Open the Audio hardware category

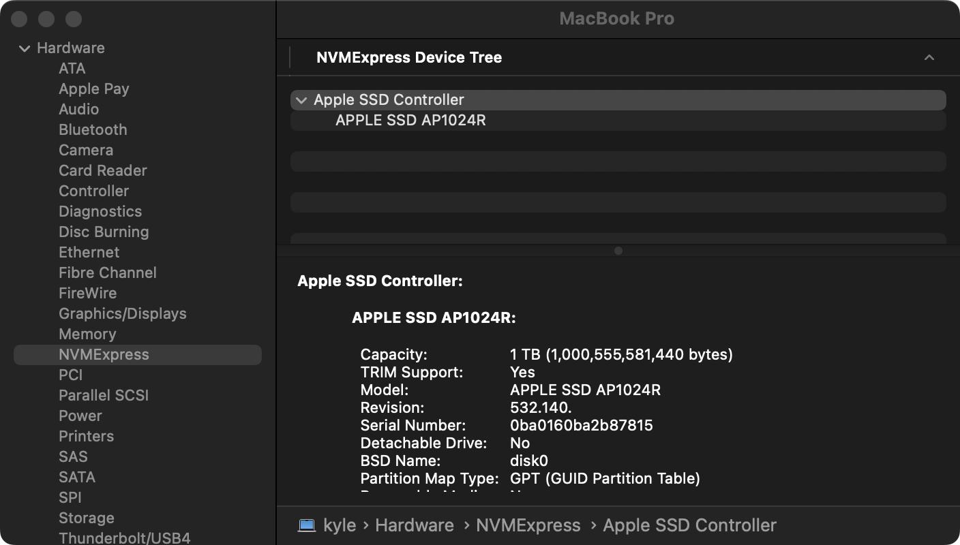(x=79, y=109)
